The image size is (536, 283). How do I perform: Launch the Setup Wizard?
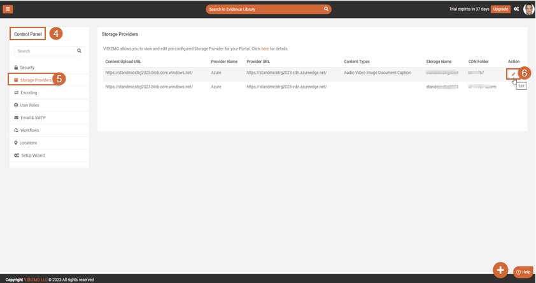(32, 156)
